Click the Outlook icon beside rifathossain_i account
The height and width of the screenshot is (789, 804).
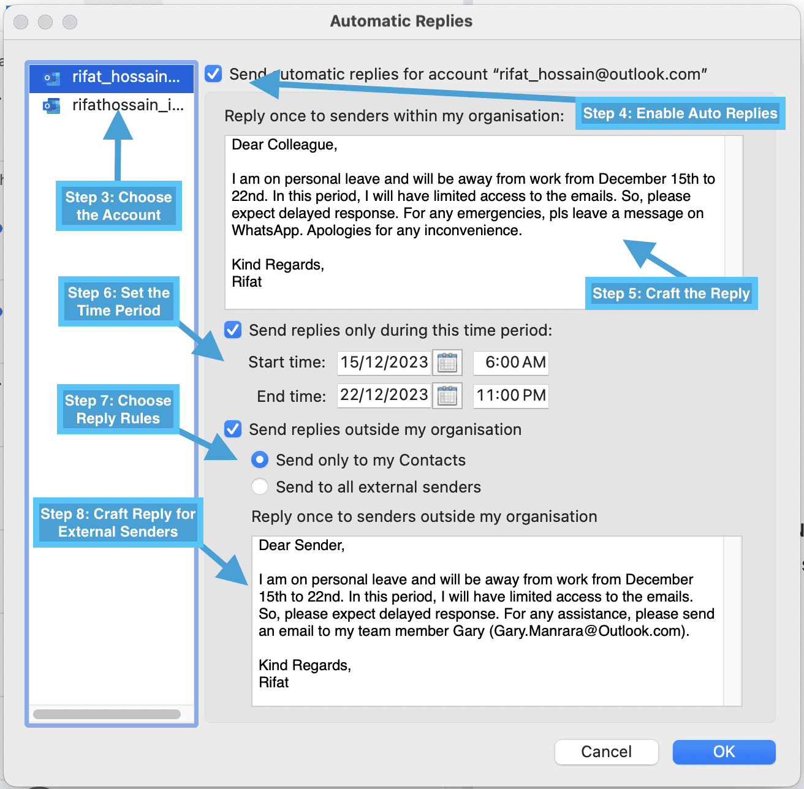[53, 105]
